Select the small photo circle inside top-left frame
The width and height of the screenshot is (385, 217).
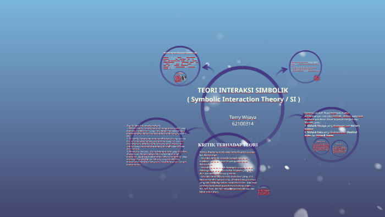[180, 78]
